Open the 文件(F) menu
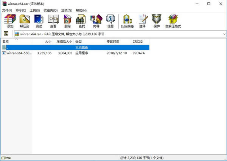 7,10
